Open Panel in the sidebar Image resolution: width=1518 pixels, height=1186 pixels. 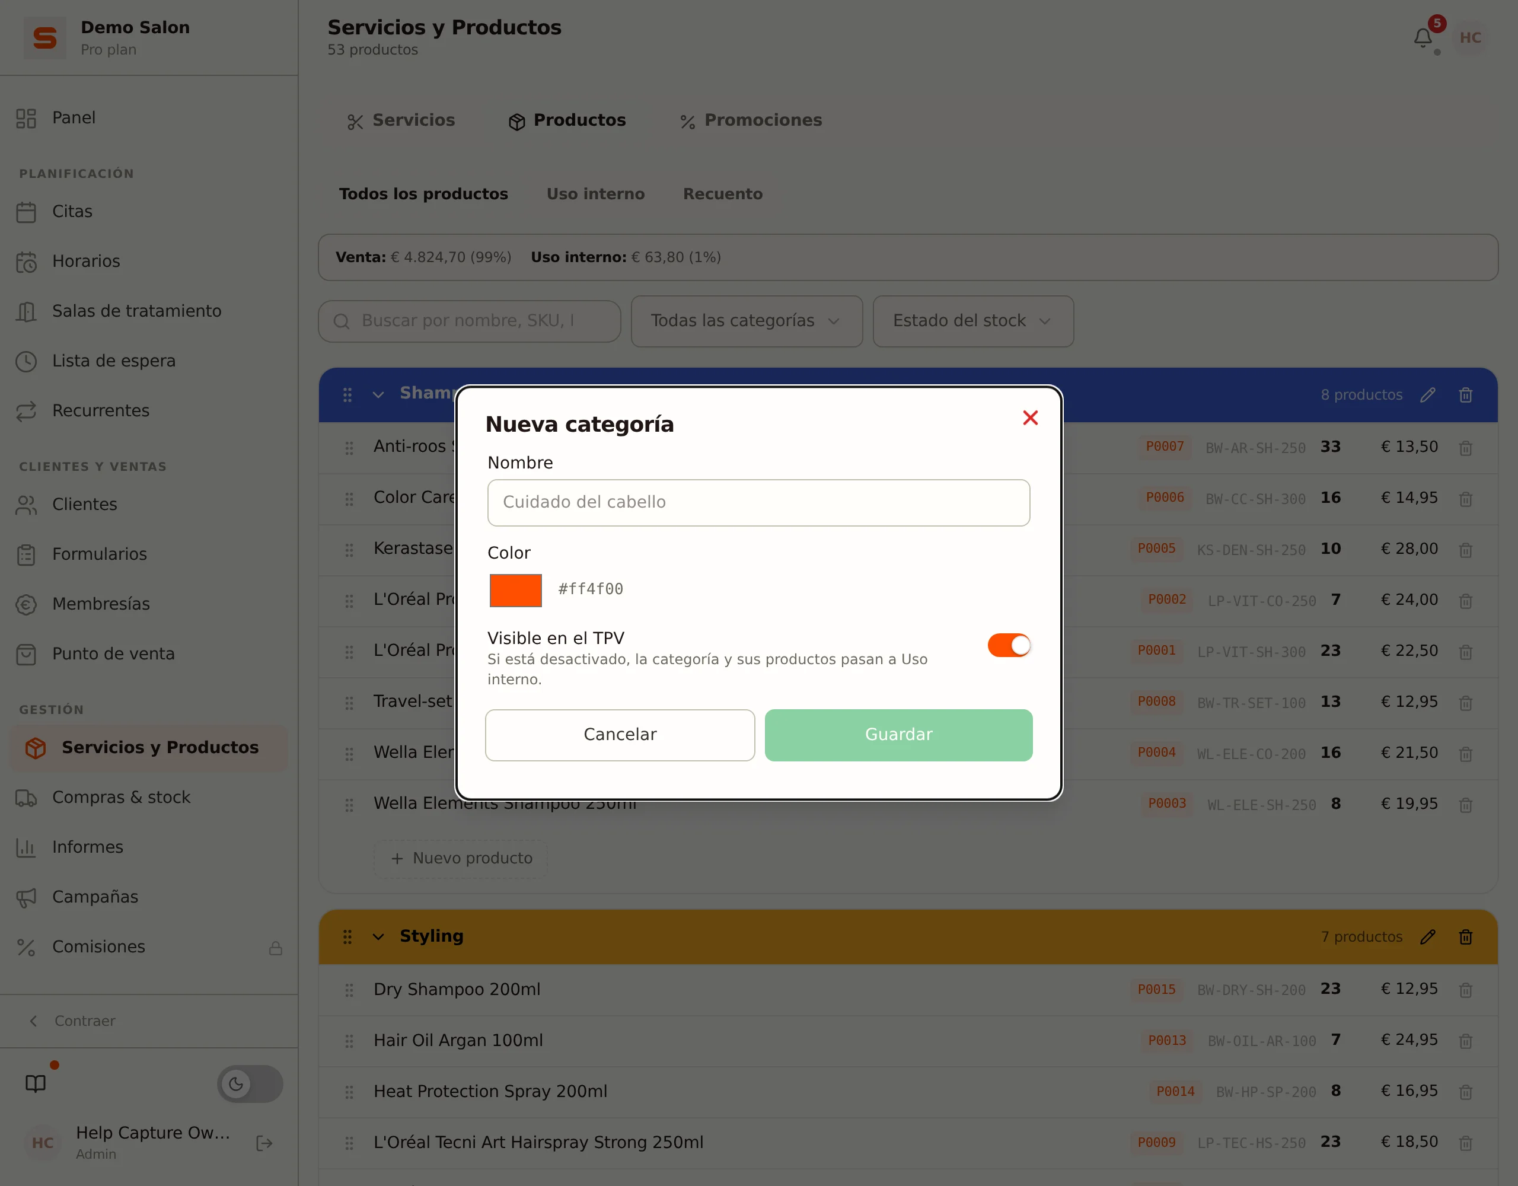pos(149,117)
